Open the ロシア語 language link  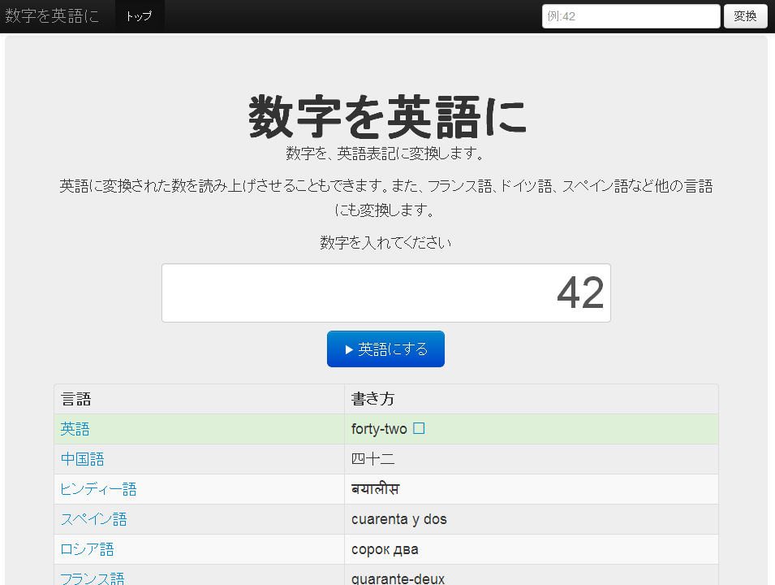tap(88, 549)
